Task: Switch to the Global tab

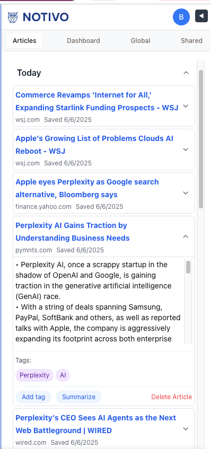Action: [141, 41]
